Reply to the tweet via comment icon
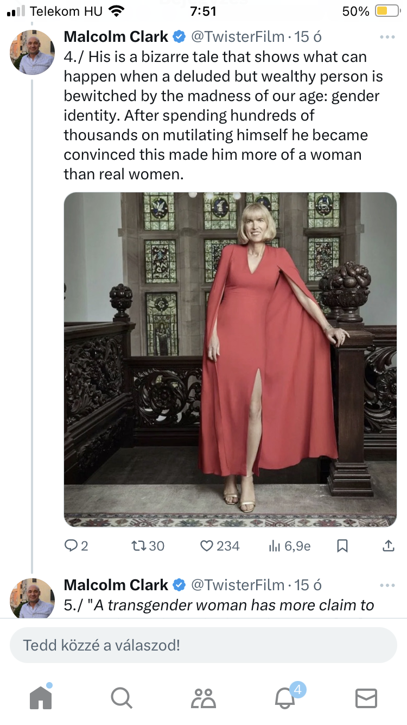Screen dimensions: 407x725 (72, 546)
